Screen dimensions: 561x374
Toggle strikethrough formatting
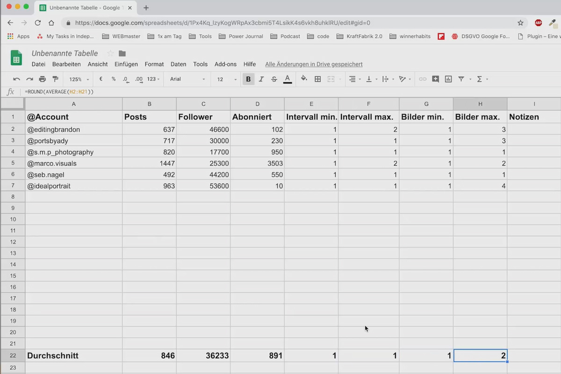pyautogui.click(x=274, y=79)
